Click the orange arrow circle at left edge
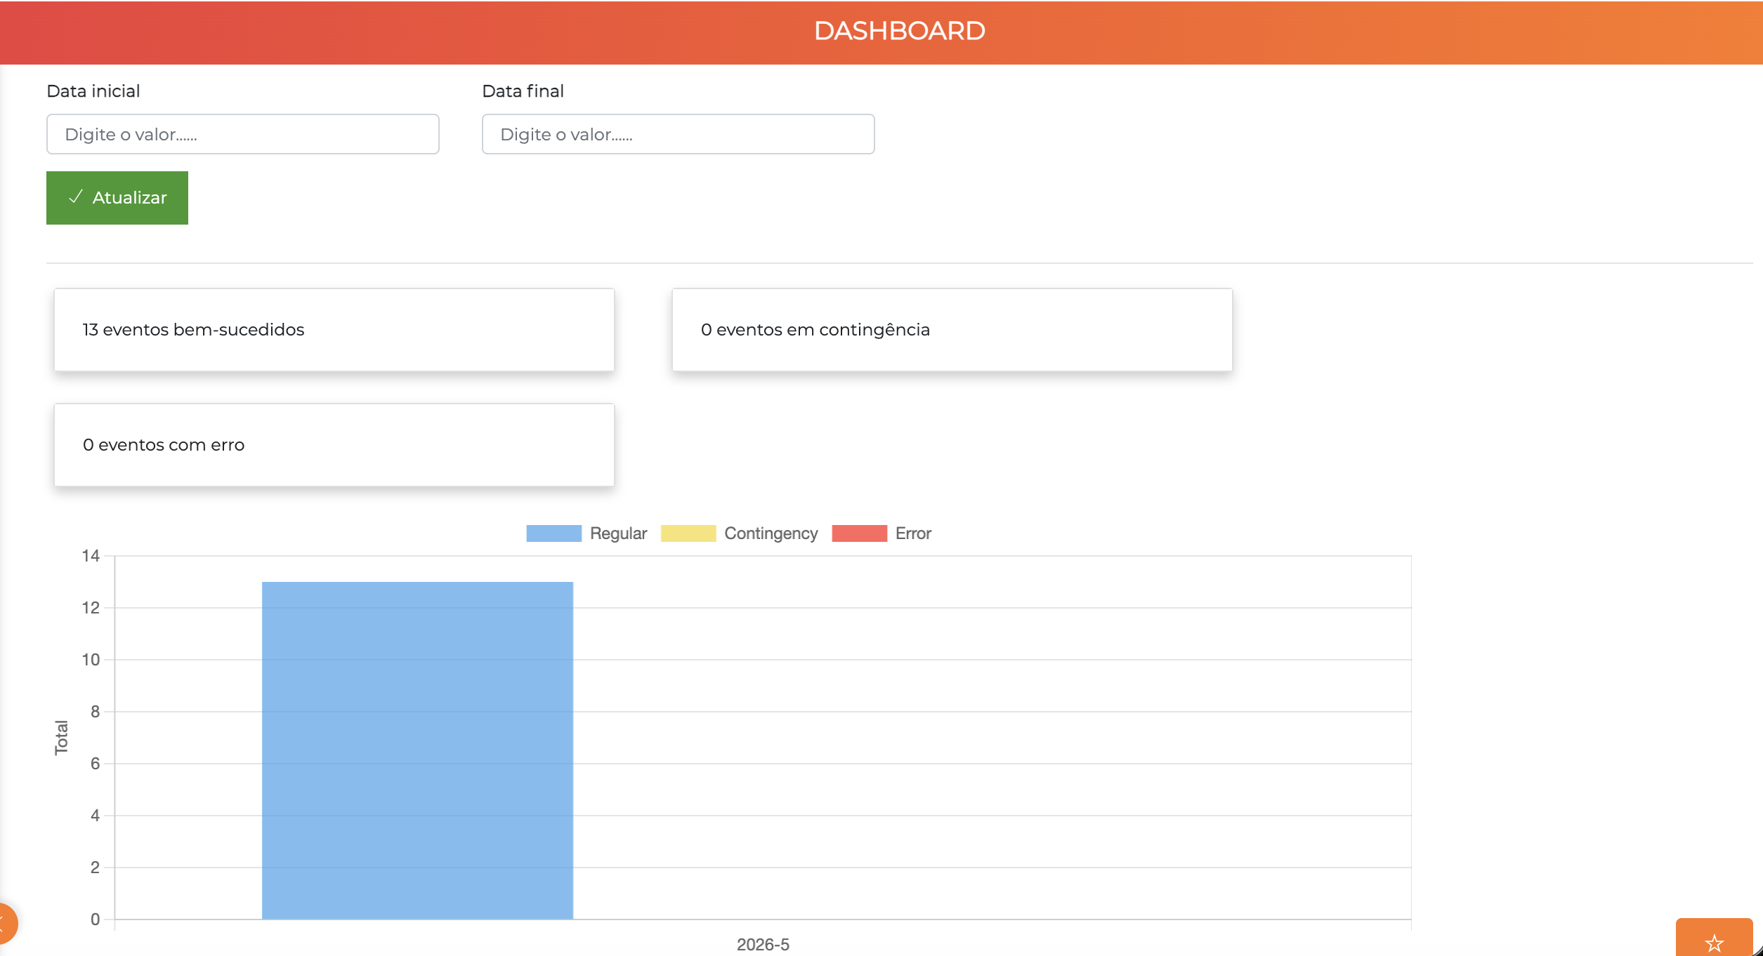Viewport: 1763px width, 956px height. point(6,923)
